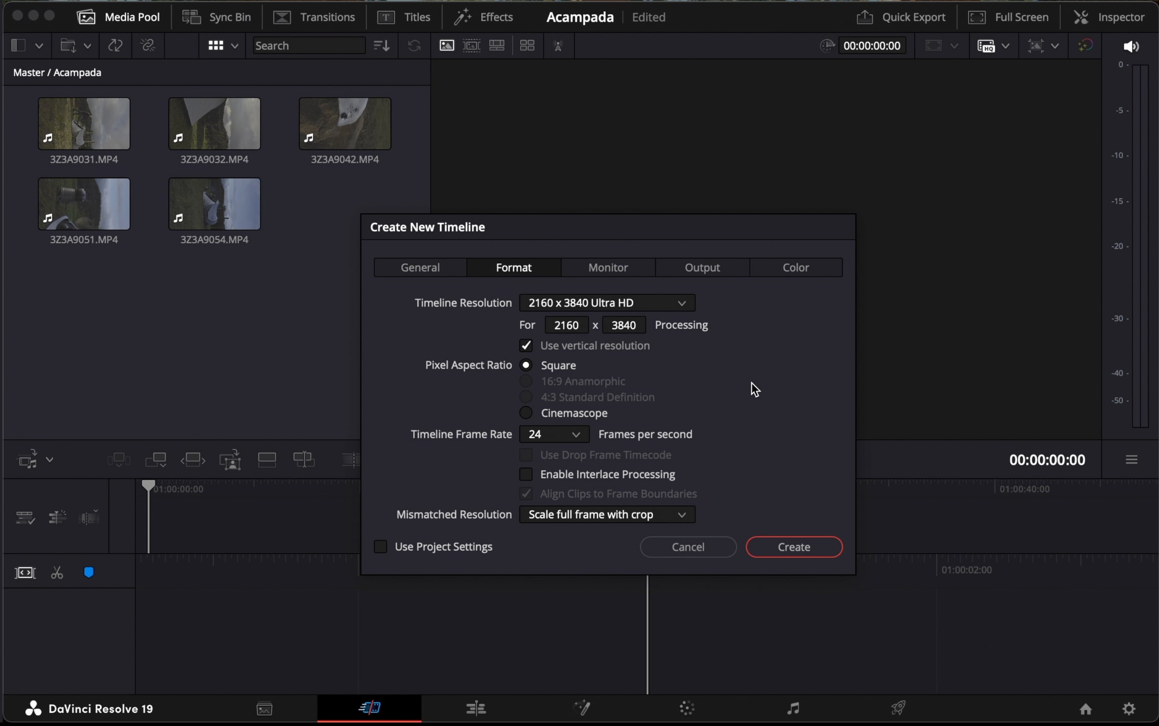This screenshot has width=1159, height=726.
Task: Click the razor scissors cut icon
Action: click(57, 573)
